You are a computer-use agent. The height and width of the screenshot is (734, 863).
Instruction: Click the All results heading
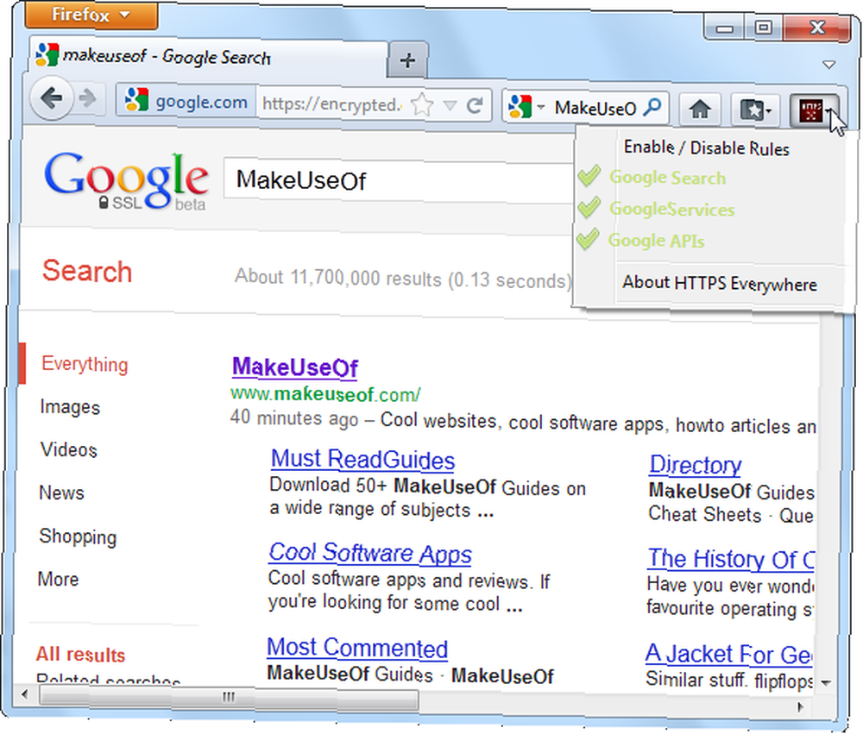point(80,655)
